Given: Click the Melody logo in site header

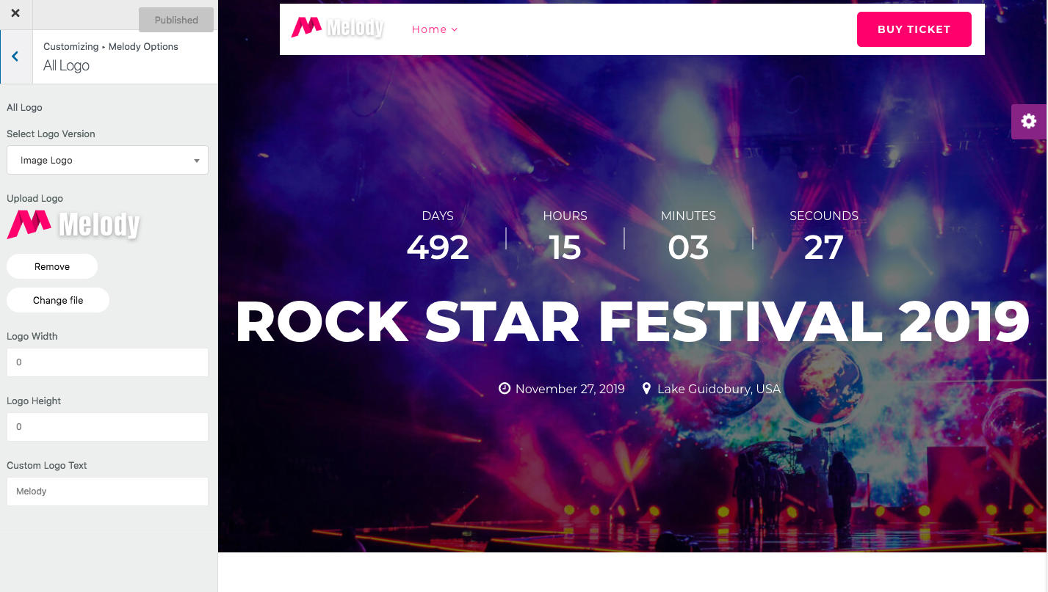Looking at the screenshot, I should coord(337,28).
